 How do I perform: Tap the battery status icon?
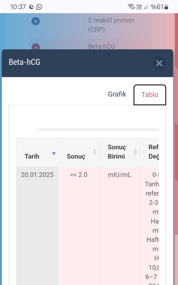[x=166, y=7]
